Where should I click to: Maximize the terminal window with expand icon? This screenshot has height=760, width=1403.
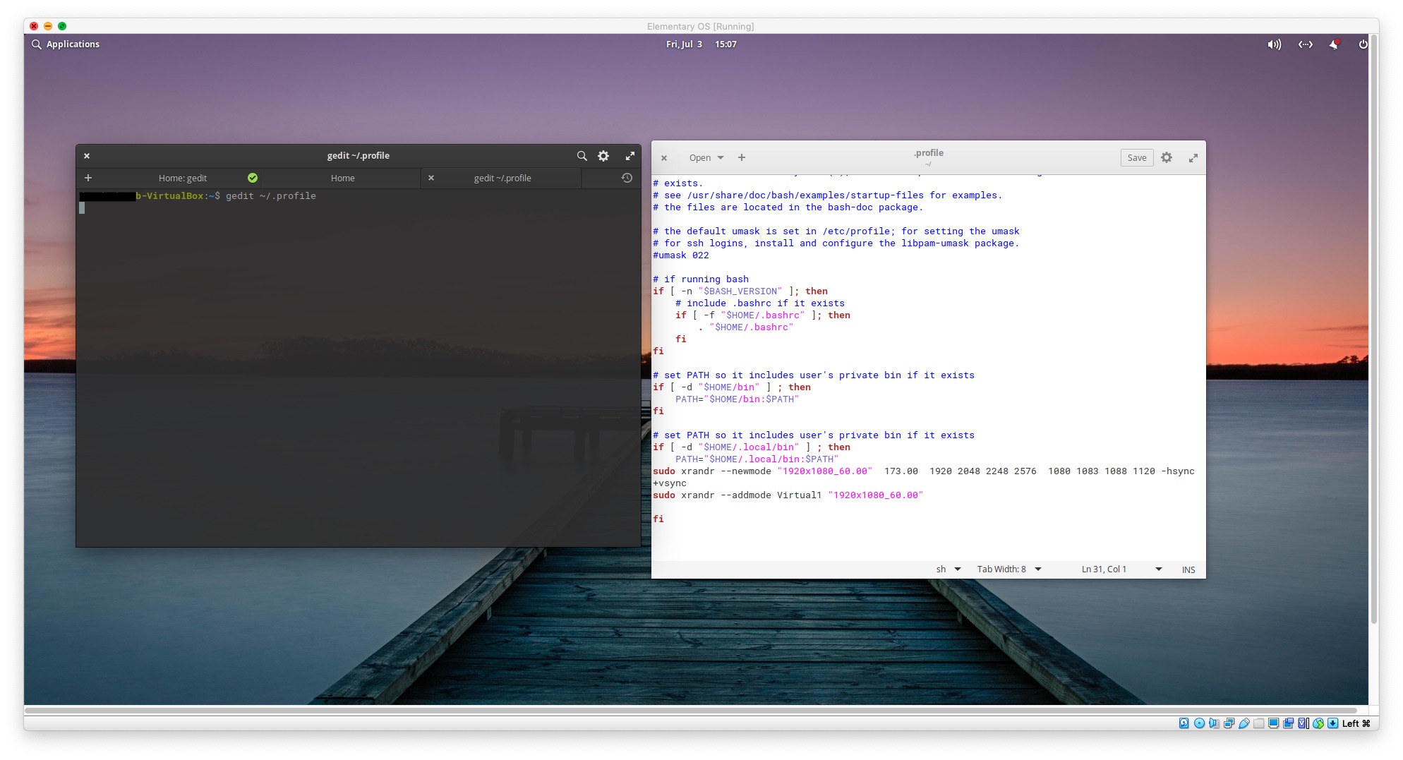pyautogui.click(x=630, y=156)
